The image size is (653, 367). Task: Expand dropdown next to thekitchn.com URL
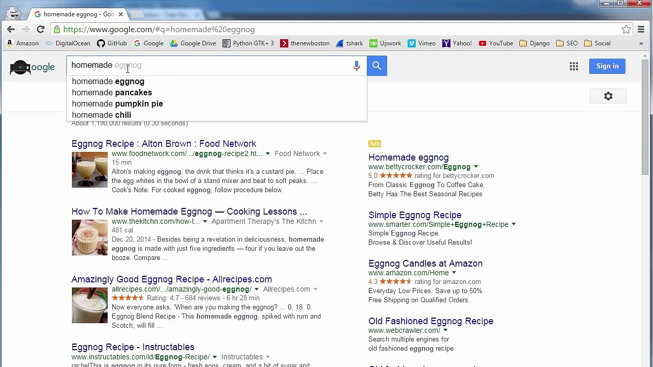click(205, 222)
